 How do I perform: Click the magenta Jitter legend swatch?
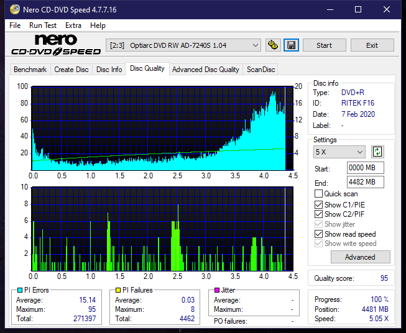[217, 290]
